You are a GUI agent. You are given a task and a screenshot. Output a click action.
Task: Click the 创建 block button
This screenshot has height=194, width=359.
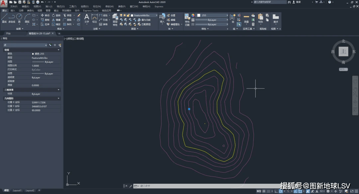click(171, 15)
